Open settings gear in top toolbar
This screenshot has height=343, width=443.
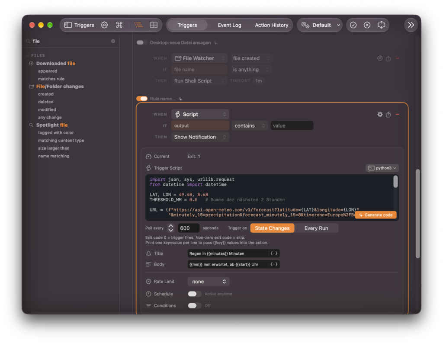pos(104,25)
